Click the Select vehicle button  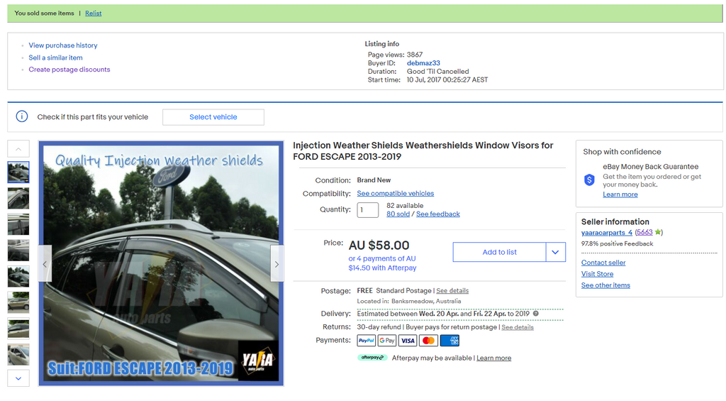(213, 117)
